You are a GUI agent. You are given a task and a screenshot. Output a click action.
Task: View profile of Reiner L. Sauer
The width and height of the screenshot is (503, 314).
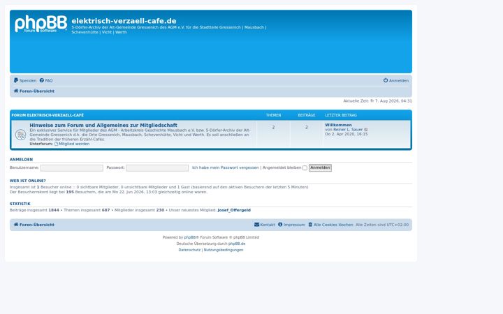point(348,130)
